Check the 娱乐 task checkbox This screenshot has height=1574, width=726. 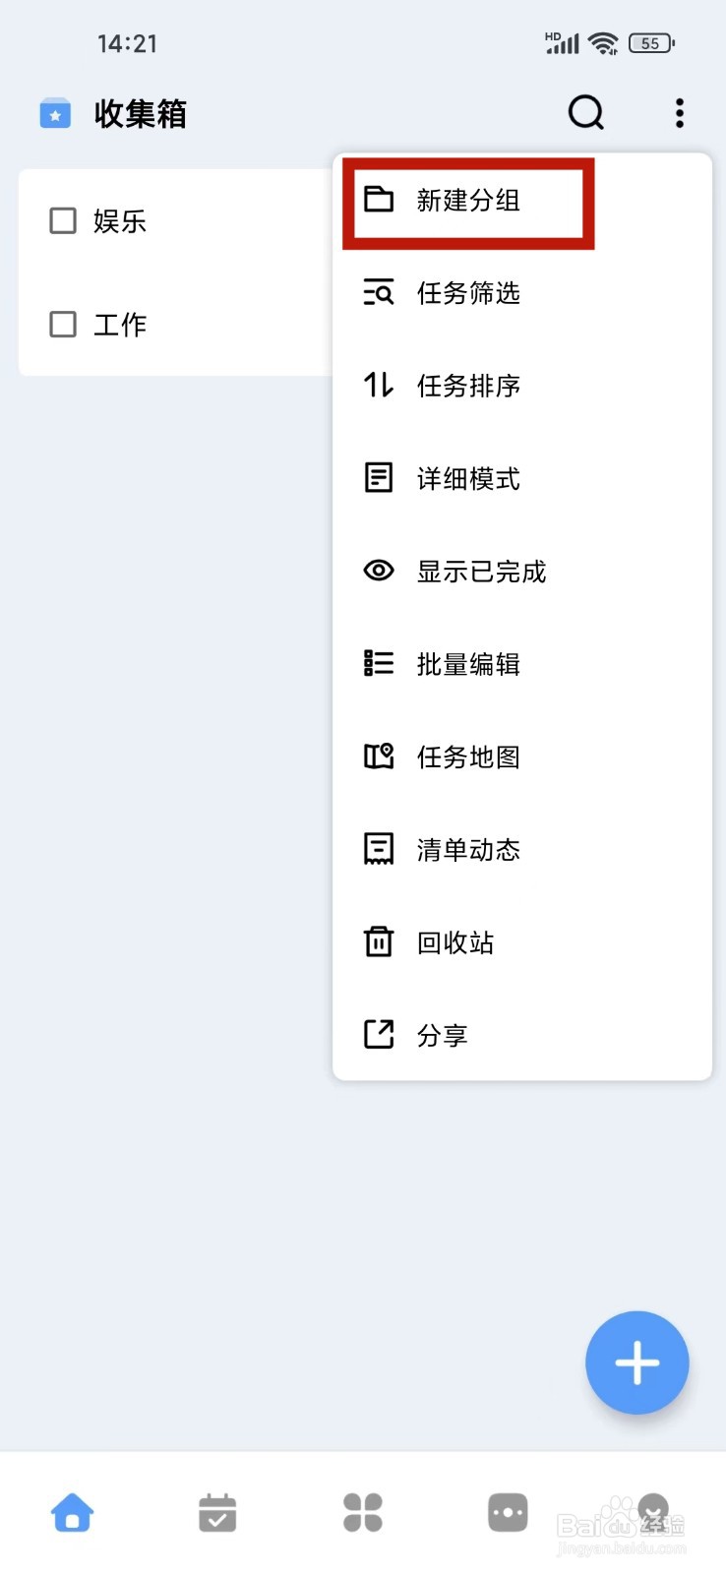click(x=63, y=220)
